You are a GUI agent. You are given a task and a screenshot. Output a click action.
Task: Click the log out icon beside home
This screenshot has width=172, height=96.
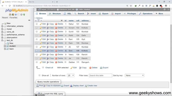coord(13,14)
